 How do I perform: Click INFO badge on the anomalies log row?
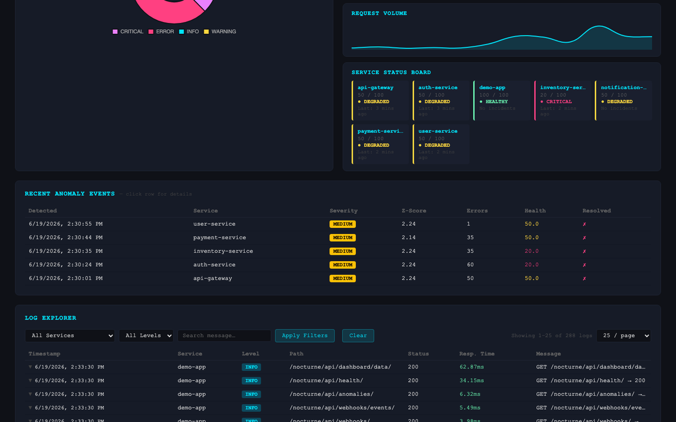pos(251,394)
